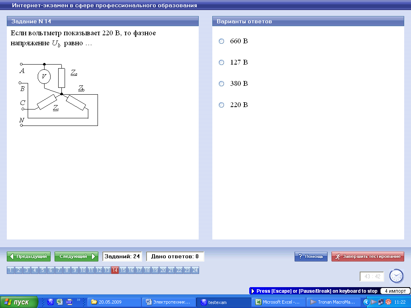Jump to question 6
This screenshot has width=411, height=308.
point(51,270)
